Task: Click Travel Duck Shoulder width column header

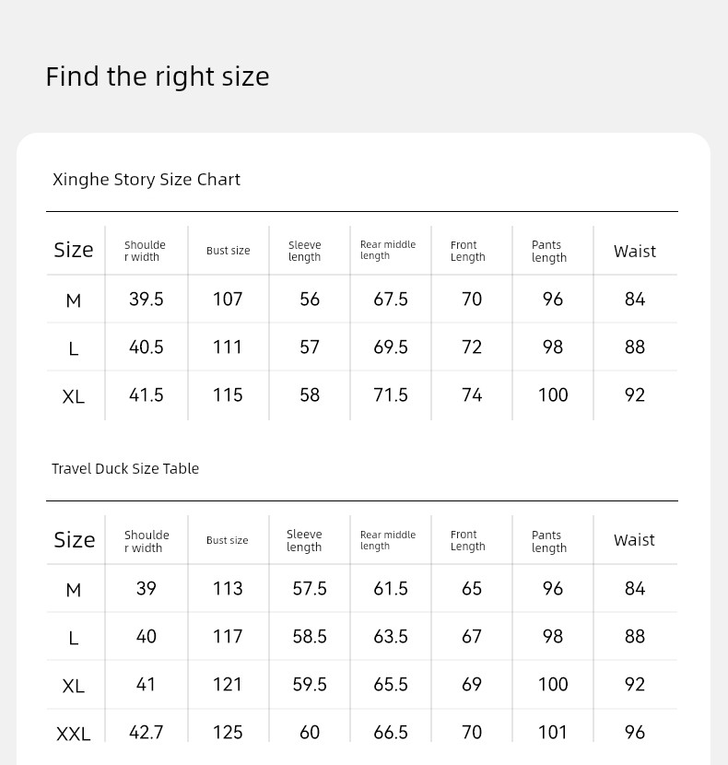Action: click(147, 541)
